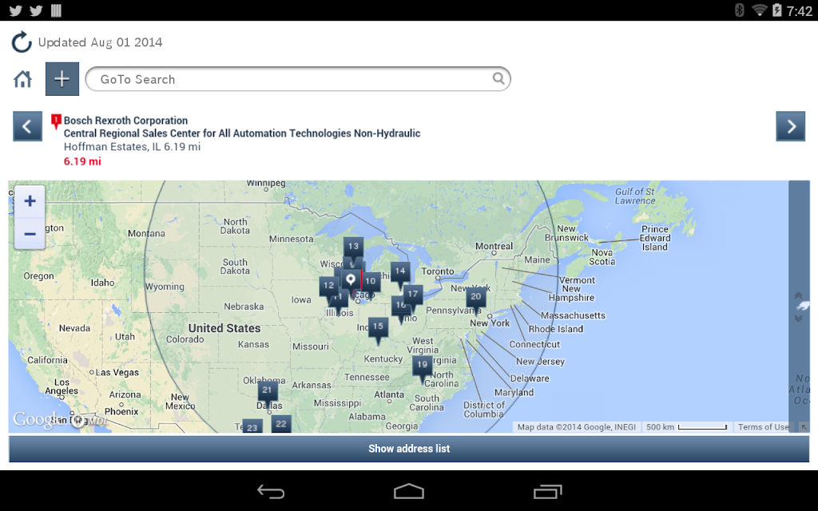Tap the Wi-Fi status icon
The width and height of the screenshot is (818, 511).
tap(760, 10)
